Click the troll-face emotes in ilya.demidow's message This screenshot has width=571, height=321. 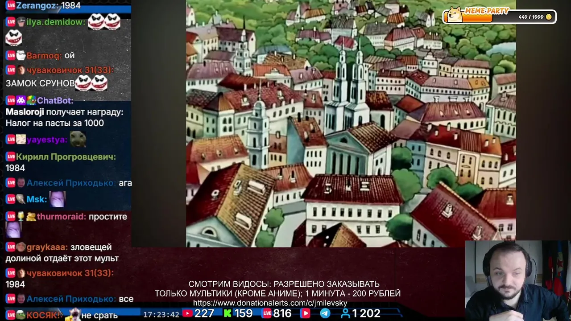(104, 21)
